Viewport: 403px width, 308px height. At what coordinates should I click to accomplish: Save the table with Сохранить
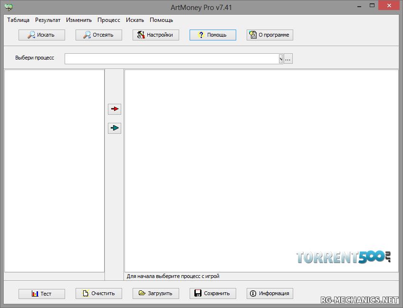212,293
